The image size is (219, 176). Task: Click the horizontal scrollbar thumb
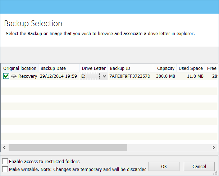pyautogui.click(x=68, y=147)
